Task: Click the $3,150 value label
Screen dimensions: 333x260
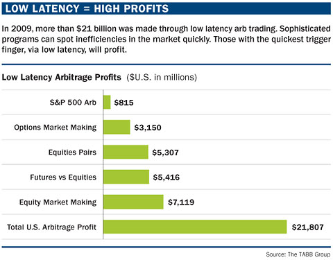Action: point(148,128)
